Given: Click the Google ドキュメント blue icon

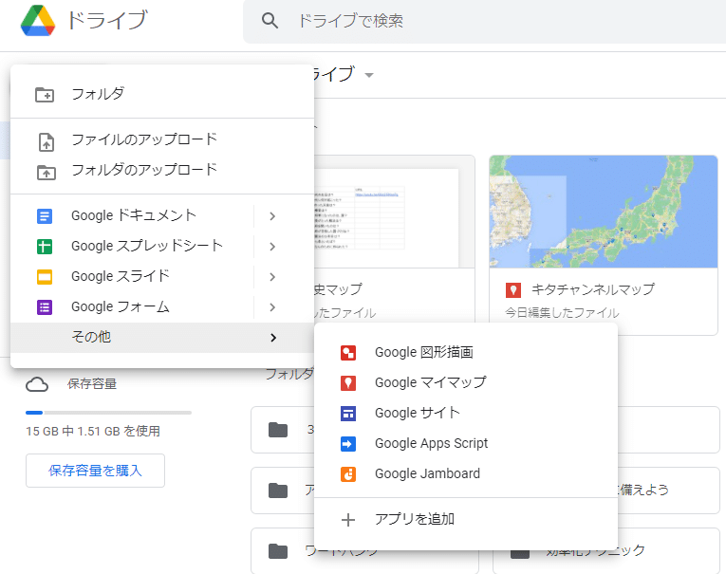Looking at the screenshot, I should [45, 216].
